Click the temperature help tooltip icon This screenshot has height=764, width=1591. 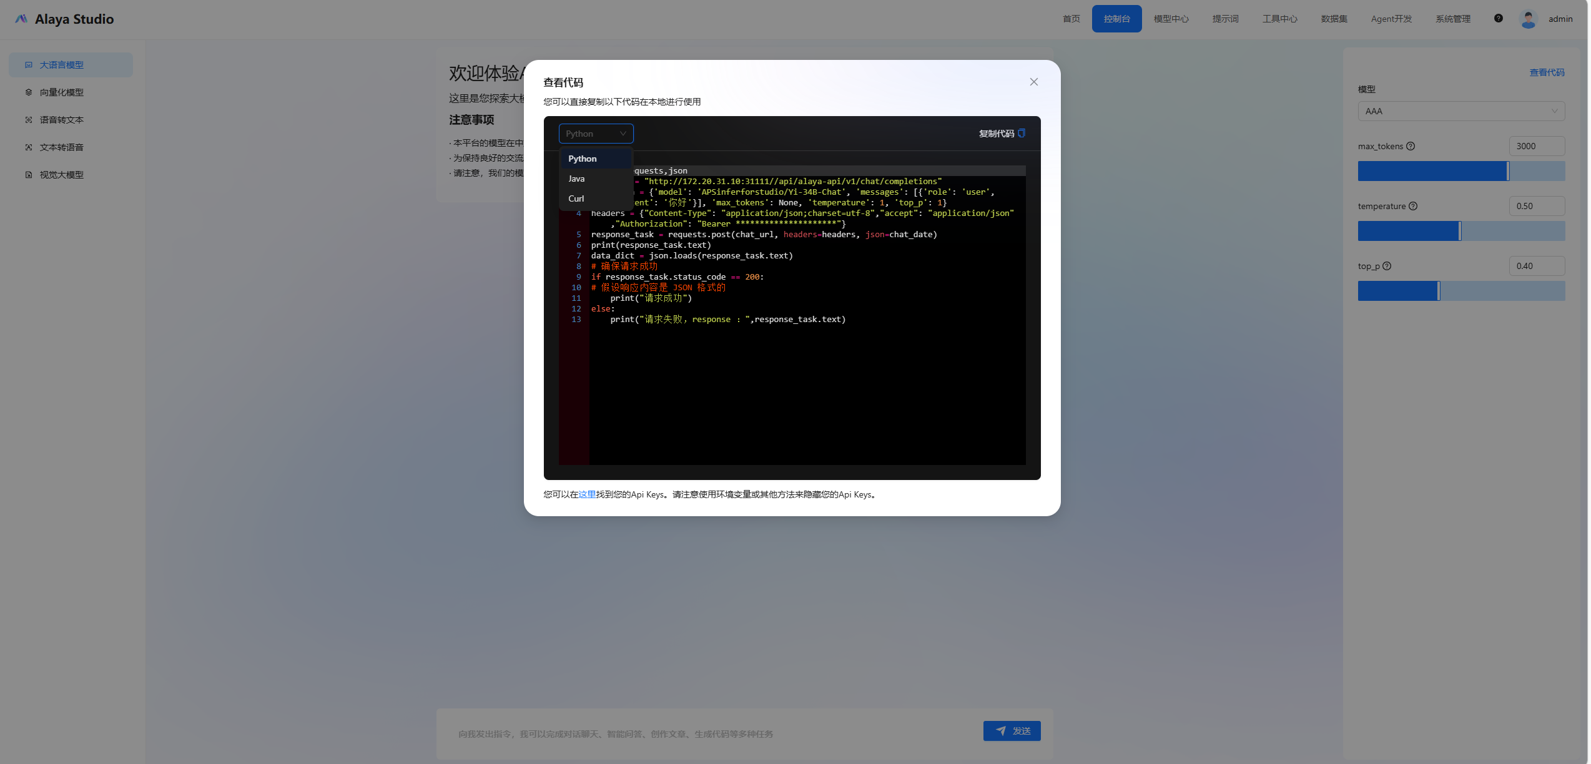point(1413,206)
